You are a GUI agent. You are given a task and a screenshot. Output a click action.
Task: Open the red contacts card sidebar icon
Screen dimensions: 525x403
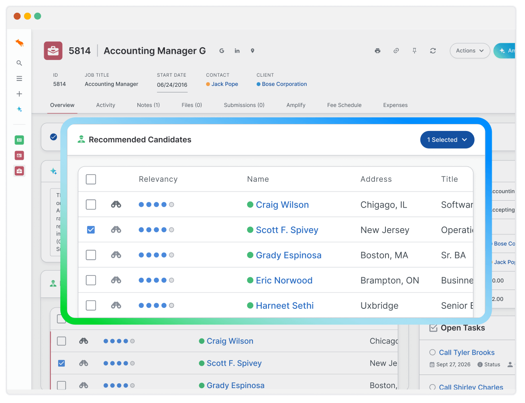19,156
